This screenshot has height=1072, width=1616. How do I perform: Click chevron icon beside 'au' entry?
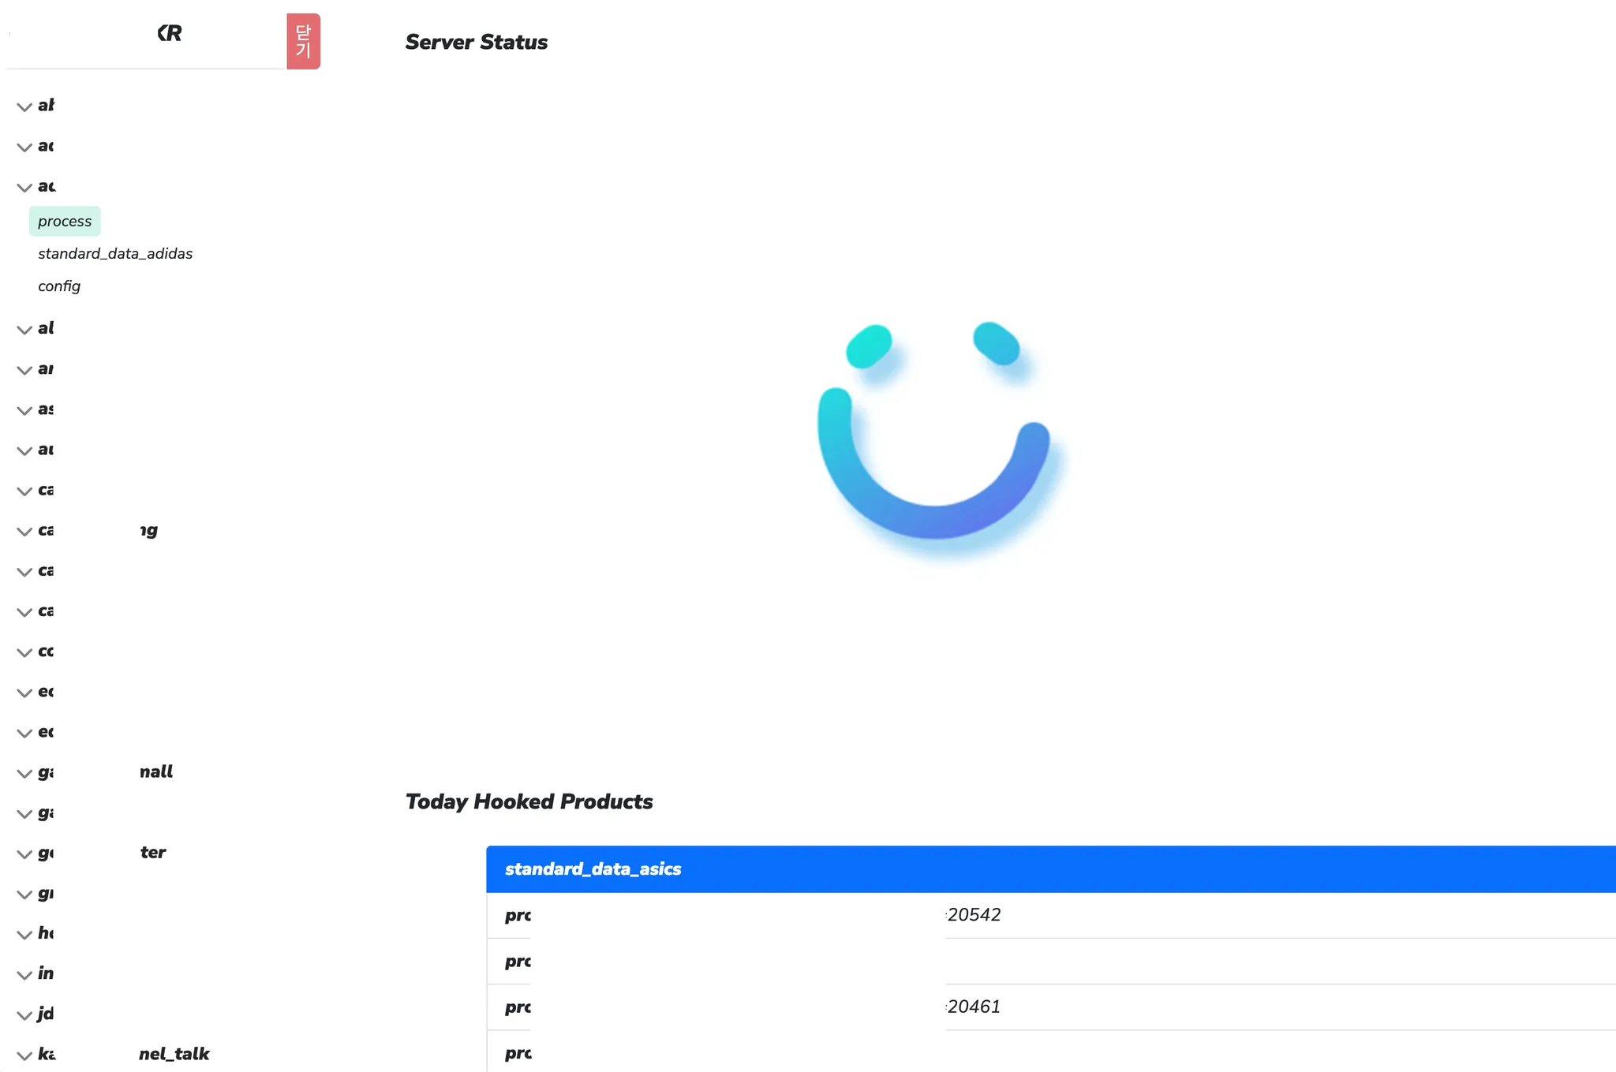(x=24, y=450)
